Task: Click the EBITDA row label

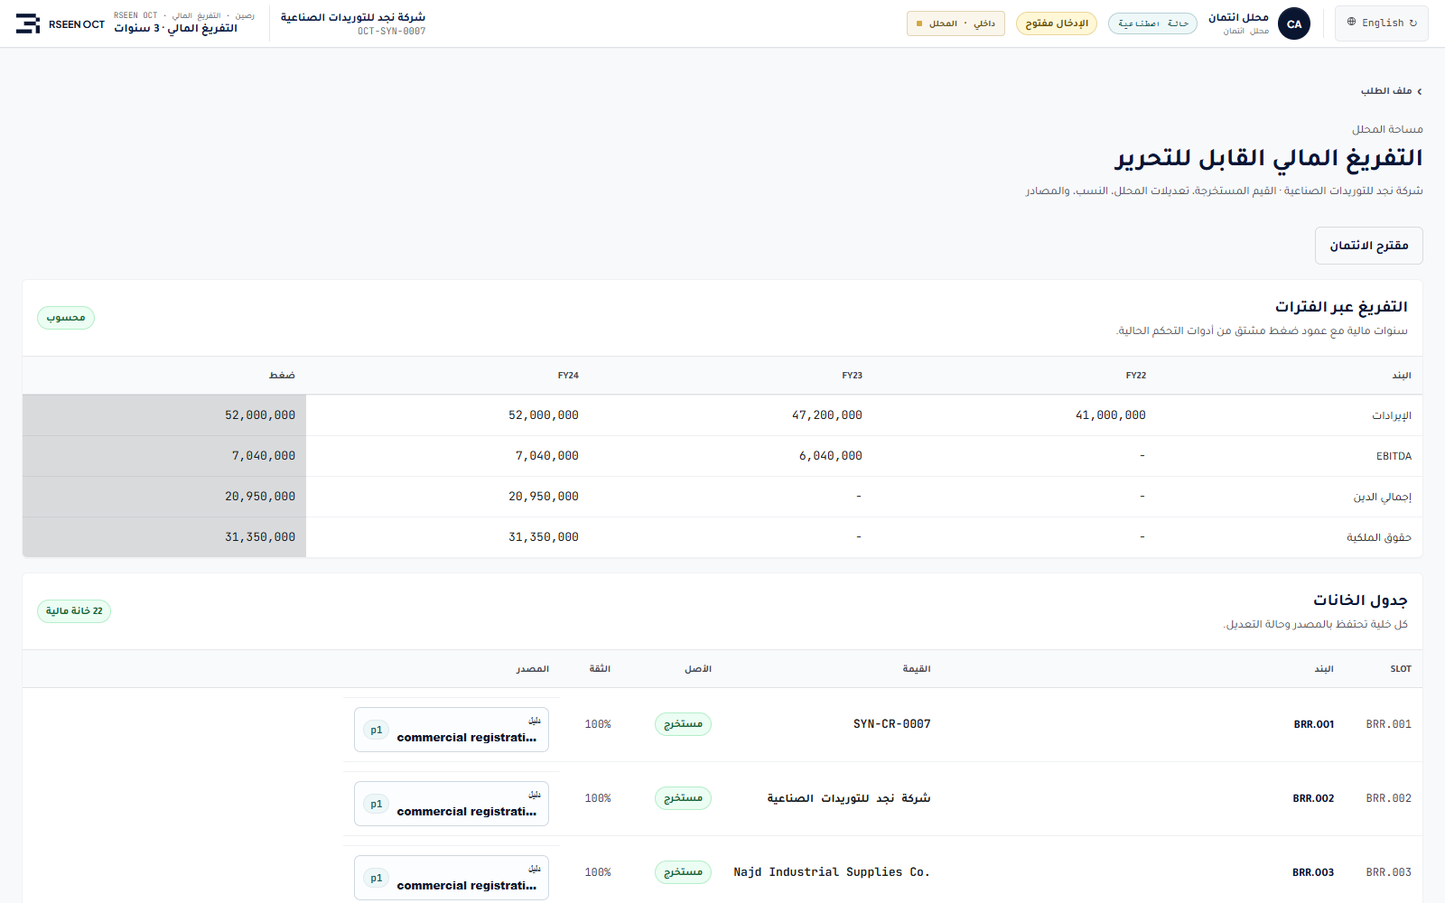Action: [x=1394, y=456]
